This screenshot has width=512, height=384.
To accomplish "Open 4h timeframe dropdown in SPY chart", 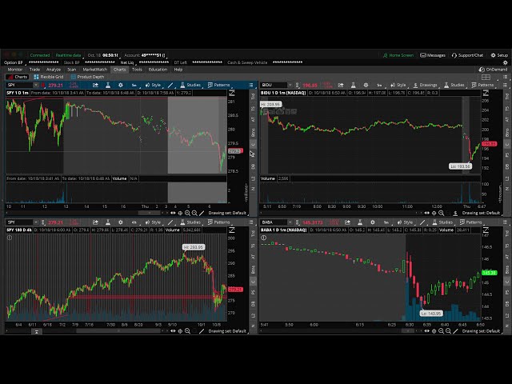I will 134,222.
